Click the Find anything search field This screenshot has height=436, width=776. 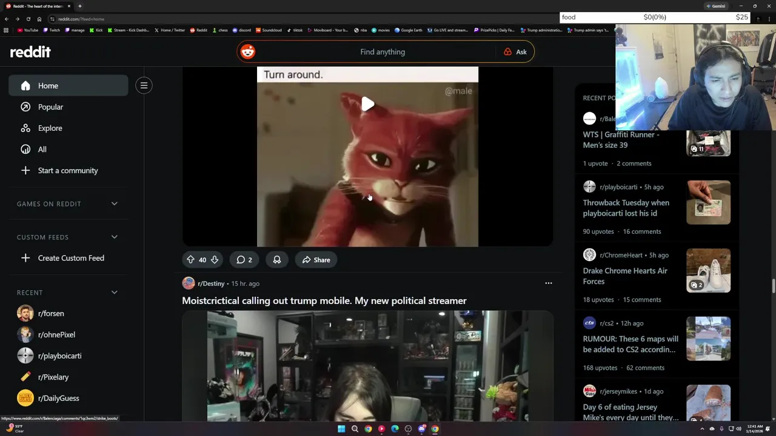click(383, 52)
